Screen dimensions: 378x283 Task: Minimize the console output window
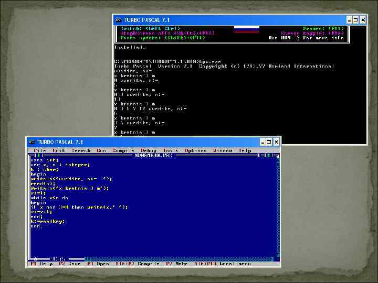pyautogui.click(x=349, y=20)
